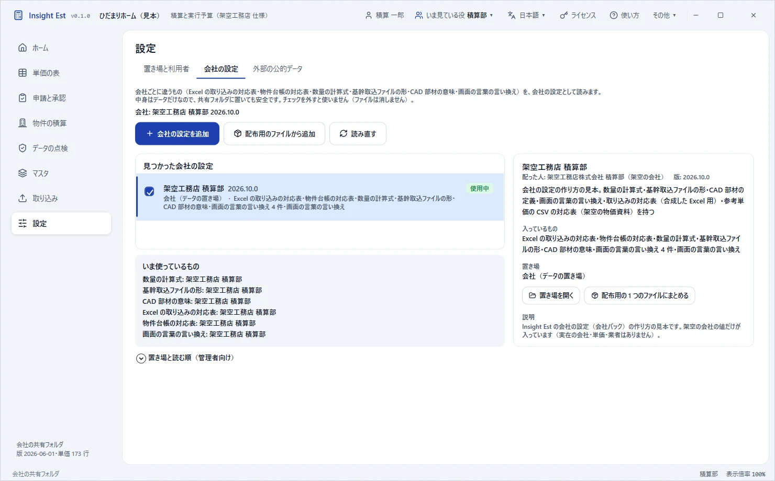Image resolution: width=775 pixels, height=481 pixels.
Task: Click the ホーム house icon in sidebar
Action: pyautogui.click(x=23, y=48)
